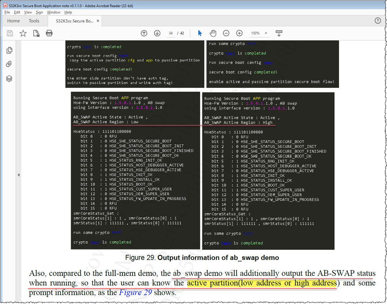The height and width of the screenshot is (304, 387).
Task: Click right terminal 'smrCoreStatus_Get :' line
Action: pos(227,214)
